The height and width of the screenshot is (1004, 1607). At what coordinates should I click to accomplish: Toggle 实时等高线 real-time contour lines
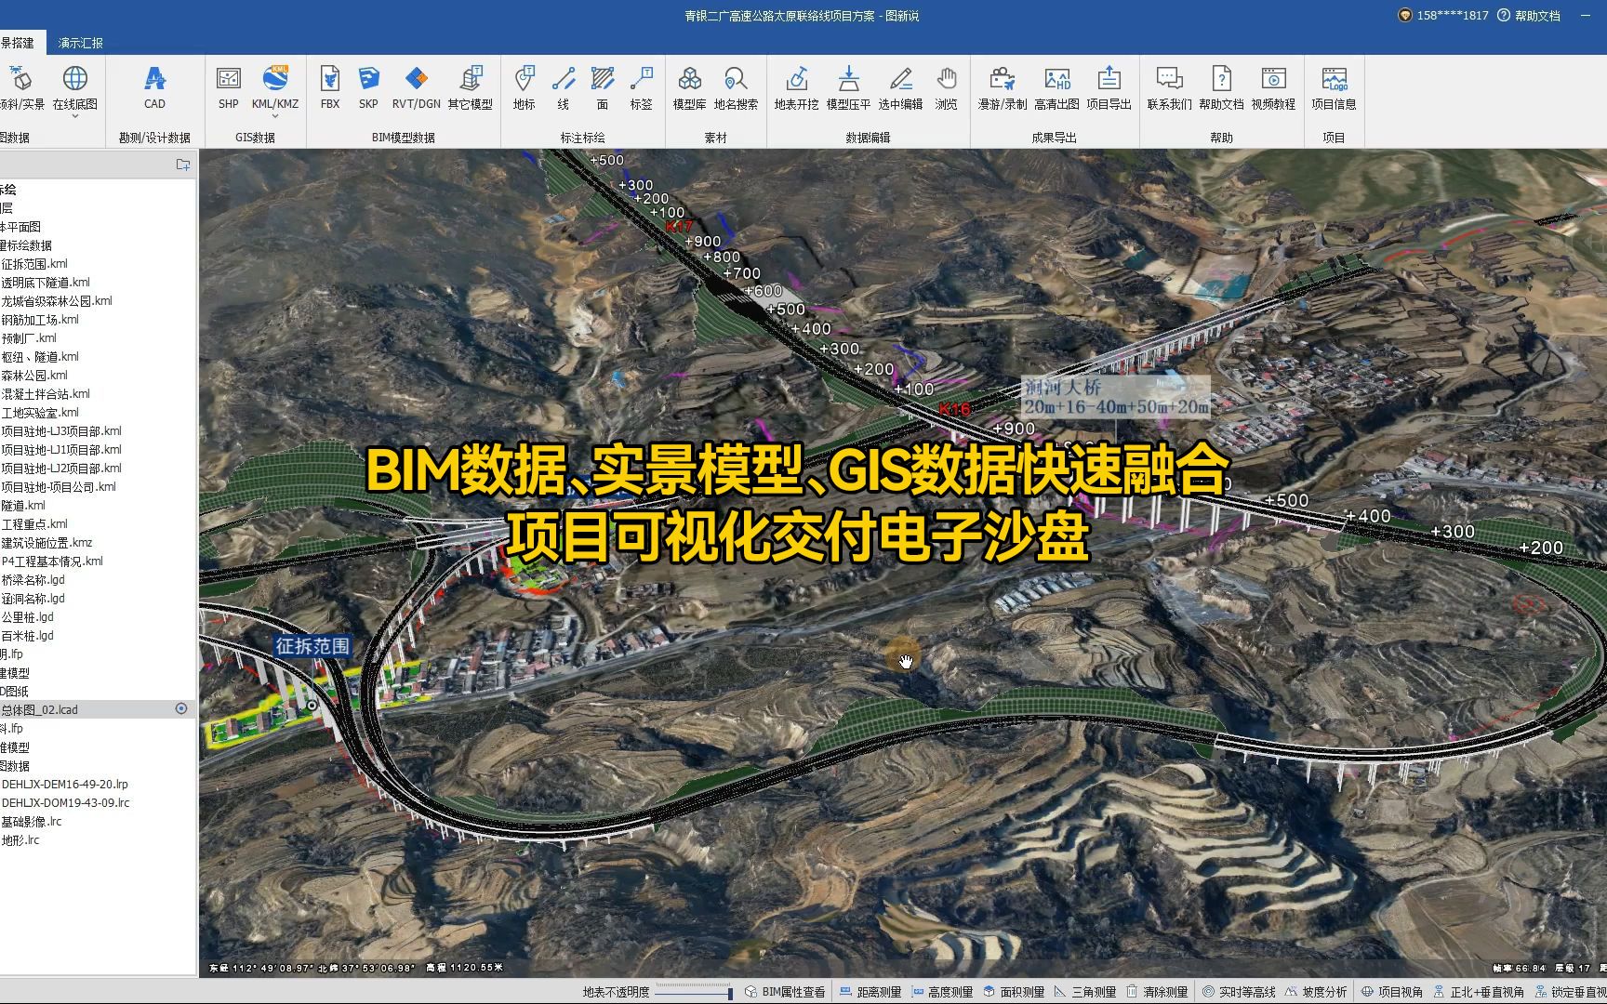coord(1239,992)
